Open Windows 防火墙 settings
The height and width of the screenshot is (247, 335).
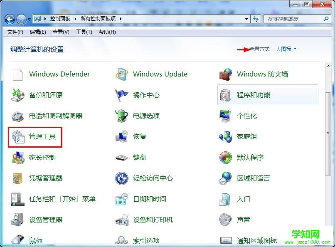pos(263,74)
